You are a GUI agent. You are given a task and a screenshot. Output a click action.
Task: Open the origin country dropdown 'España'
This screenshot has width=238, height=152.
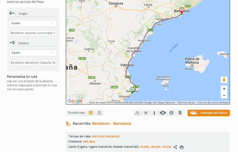[33, 23]
